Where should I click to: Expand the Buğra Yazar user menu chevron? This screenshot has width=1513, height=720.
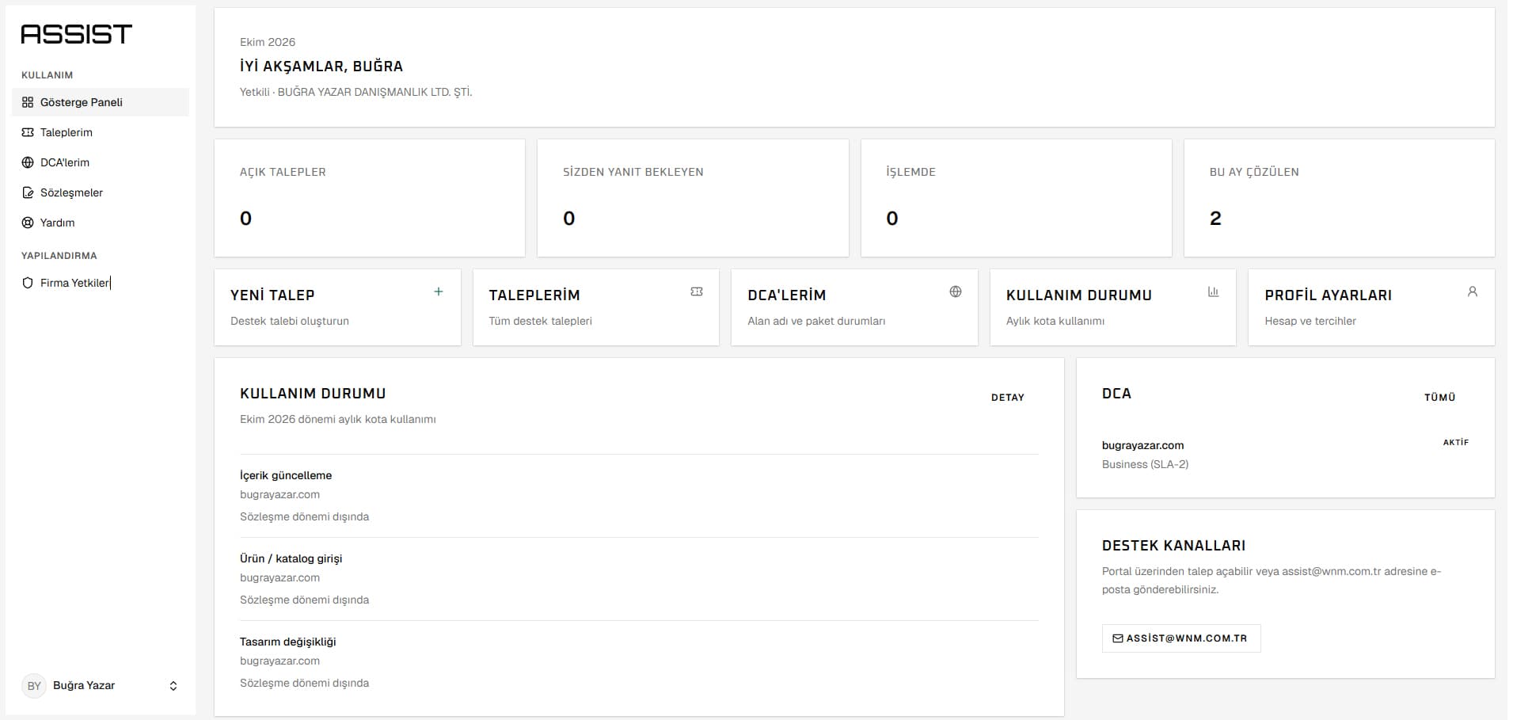173,686
